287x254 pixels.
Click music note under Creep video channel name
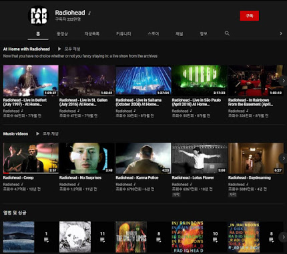click(x=22, y=184)
